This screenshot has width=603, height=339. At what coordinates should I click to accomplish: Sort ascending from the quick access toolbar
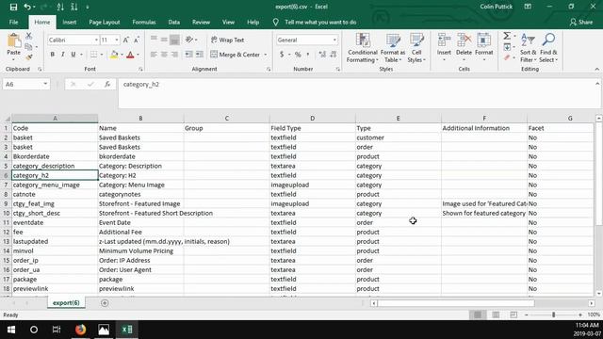60,7
